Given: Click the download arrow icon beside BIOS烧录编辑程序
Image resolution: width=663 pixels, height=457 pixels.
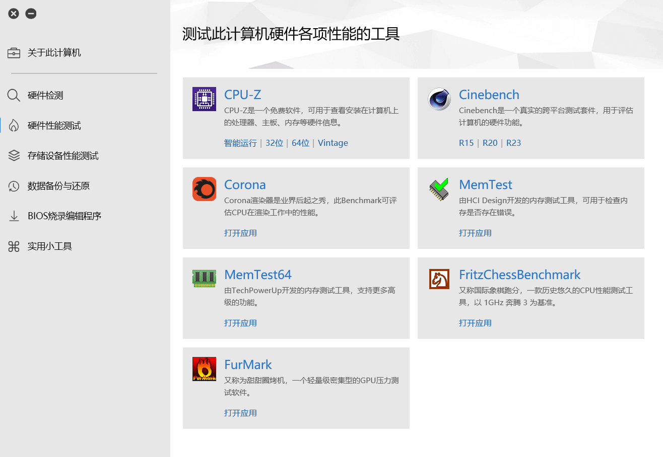Looking at the screenshot, I should point(14,216).
